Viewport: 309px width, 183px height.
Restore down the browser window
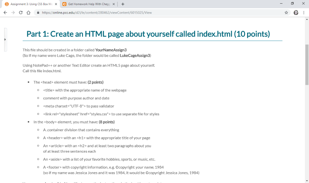coord(292,3)
